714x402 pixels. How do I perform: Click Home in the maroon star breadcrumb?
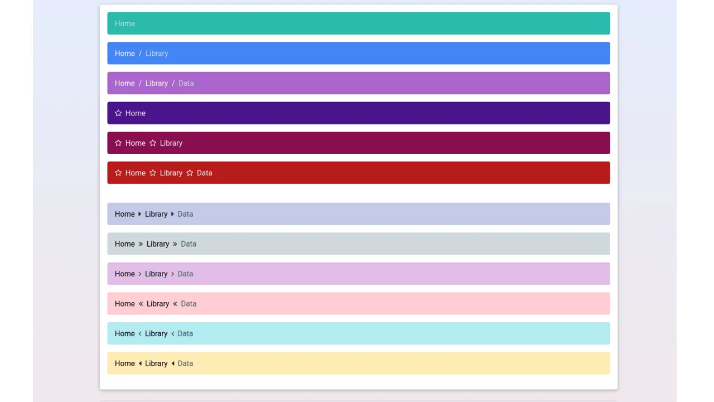(x=135, y=143)
